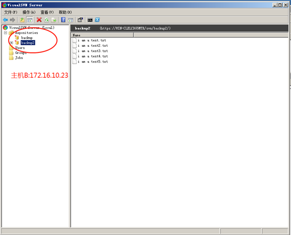
Task: Open the 操作(A) menu
Action: pyautogui.click(x=29, y=12)
